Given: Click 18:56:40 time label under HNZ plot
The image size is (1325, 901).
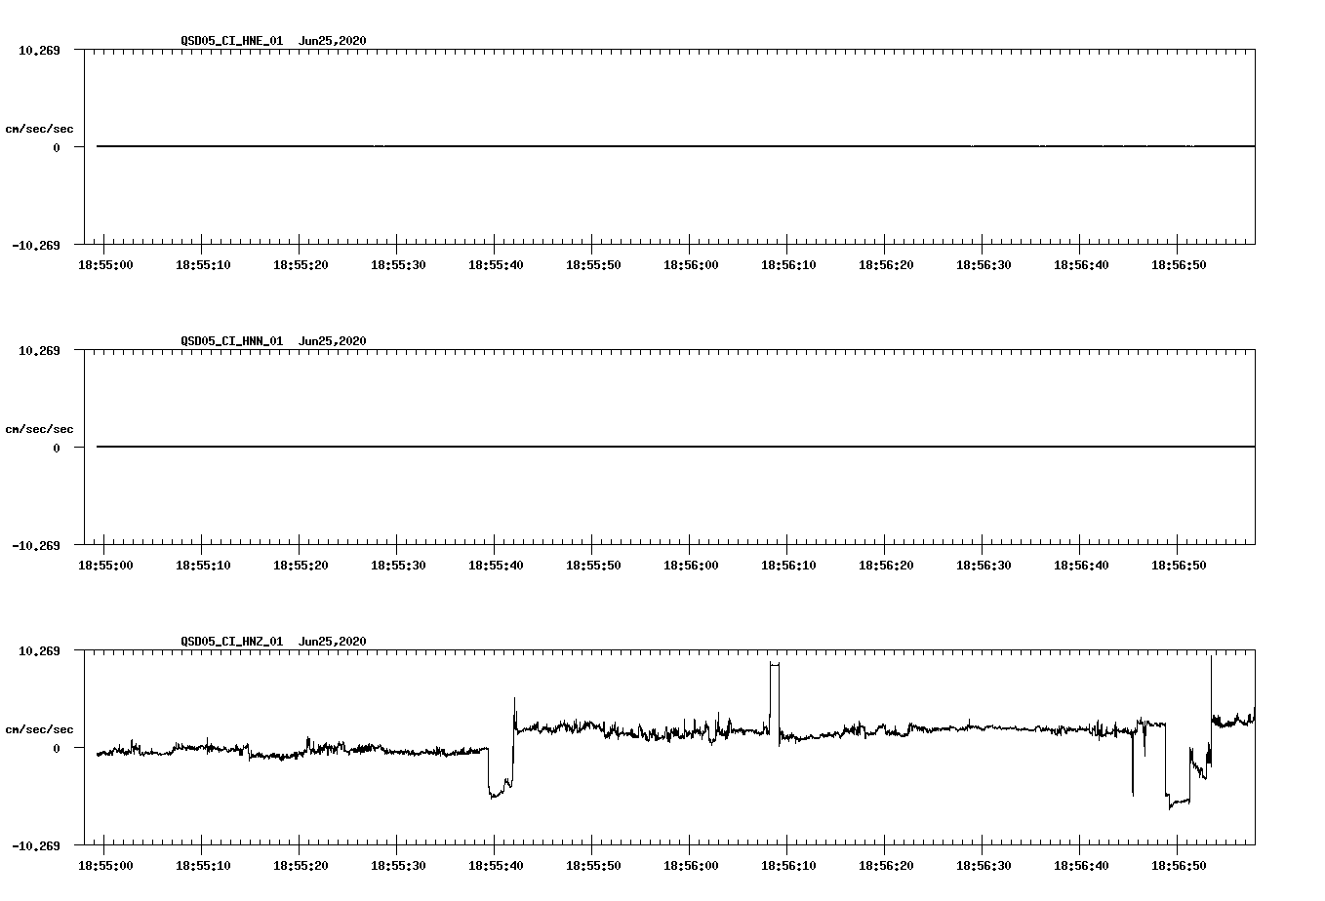Looking at the screenshot, I should click(x=1081, y=866).
